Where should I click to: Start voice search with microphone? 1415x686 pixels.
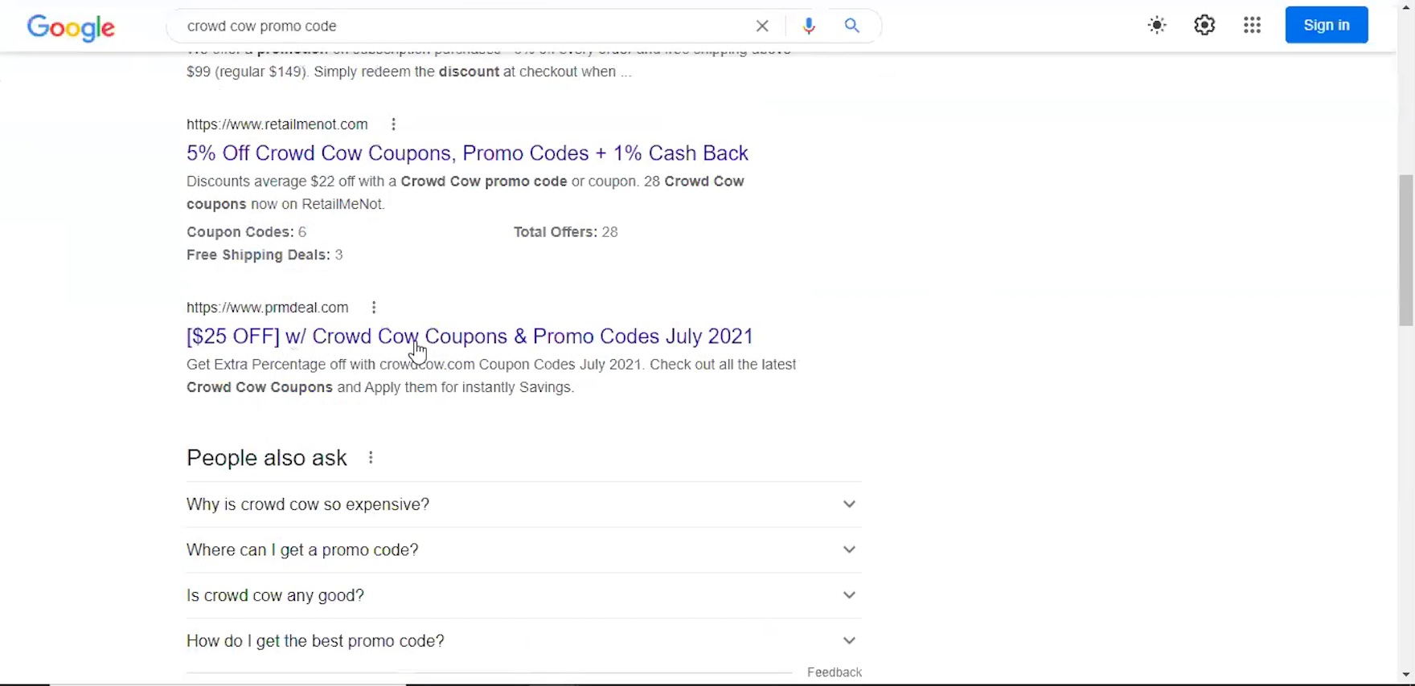pyautogui.click(x=809, y=27)
